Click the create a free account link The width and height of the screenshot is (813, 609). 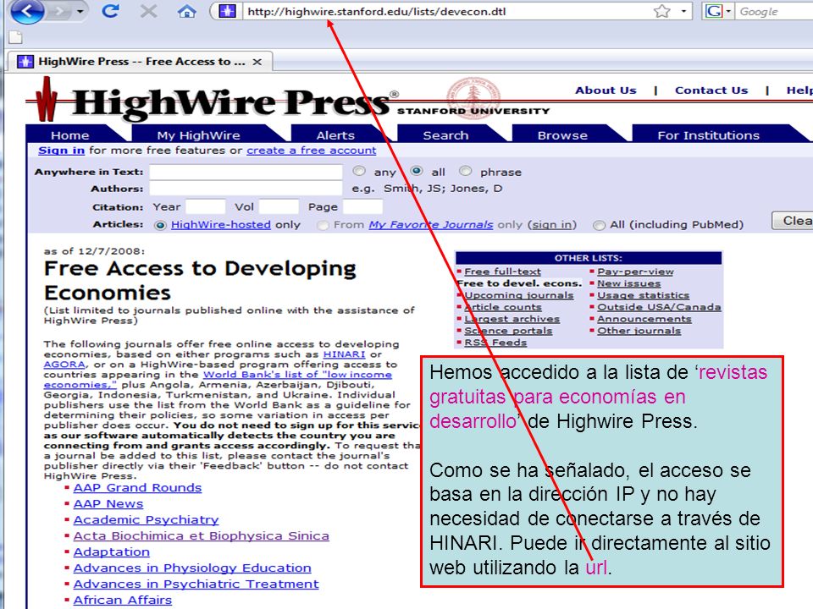click(x=311, y=151)
